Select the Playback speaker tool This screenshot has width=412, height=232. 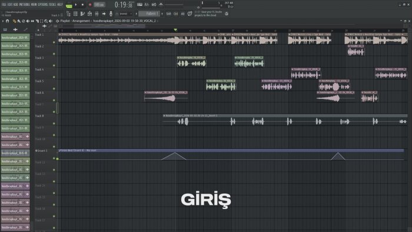click(51, 21)
